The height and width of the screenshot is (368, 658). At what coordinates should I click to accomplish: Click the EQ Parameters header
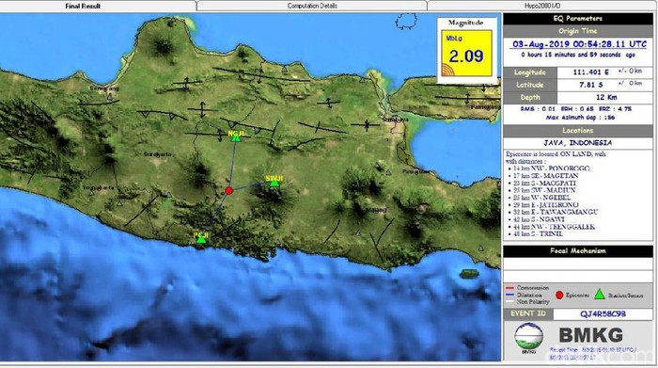pyautogui.click(x=578, y=19)
